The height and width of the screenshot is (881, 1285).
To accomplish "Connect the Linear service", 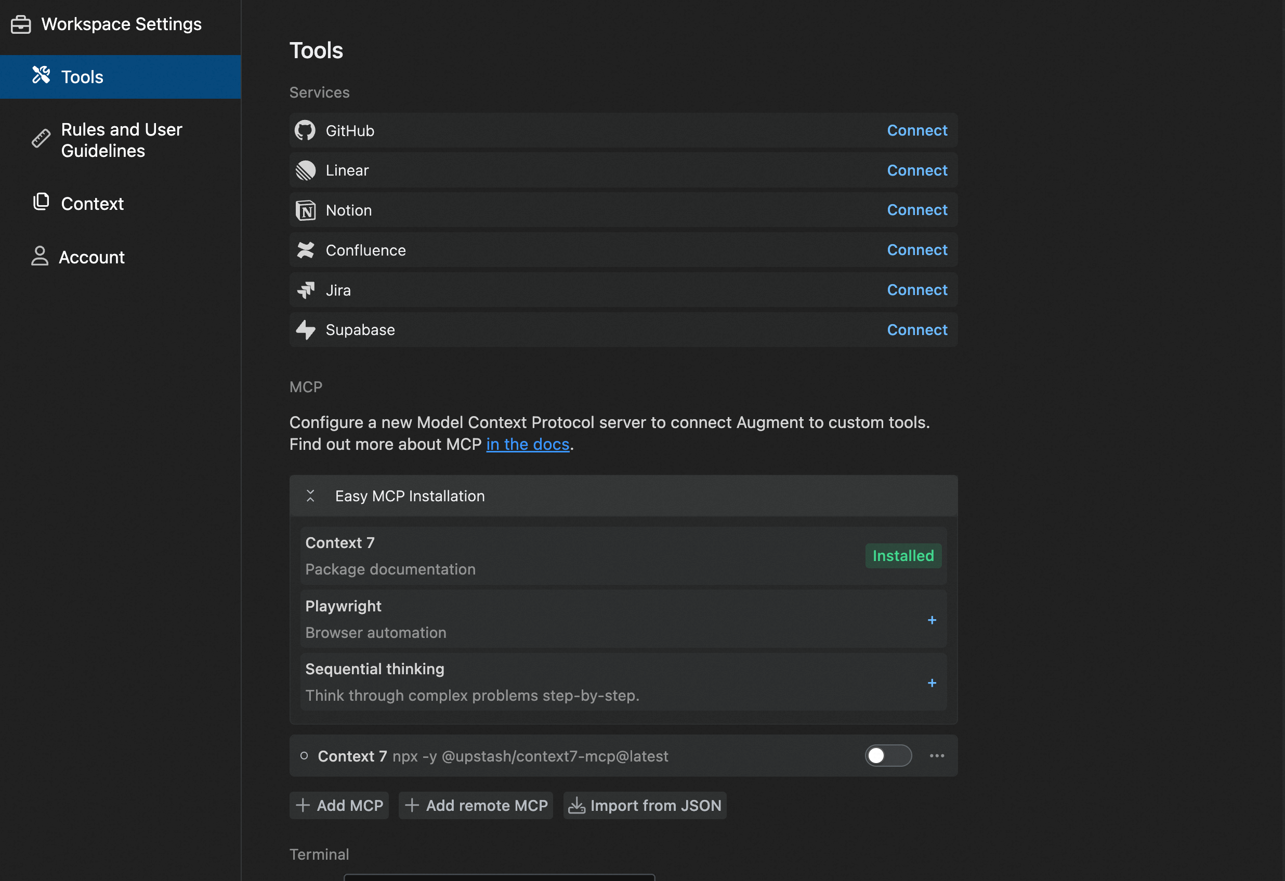I will (x=917, y=170).
